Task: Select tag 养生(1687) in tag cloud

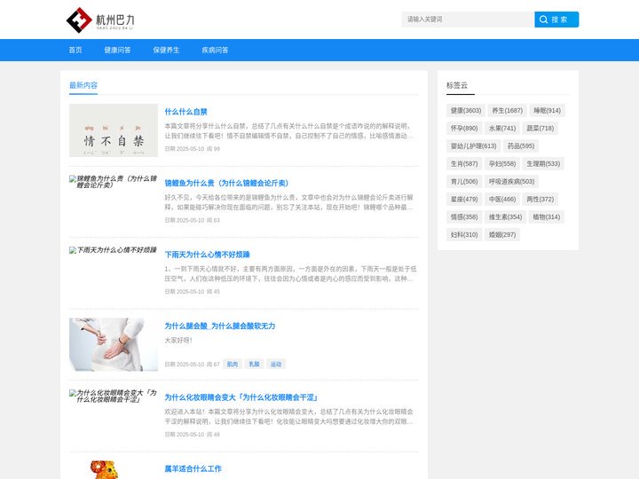Action: click(x=508, y=110)
